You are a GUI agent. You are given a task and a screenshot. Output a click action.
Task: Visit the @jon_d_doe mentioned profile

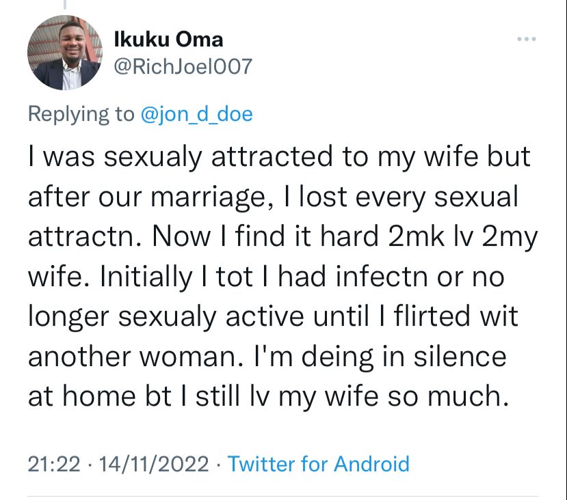coord(196,114)
